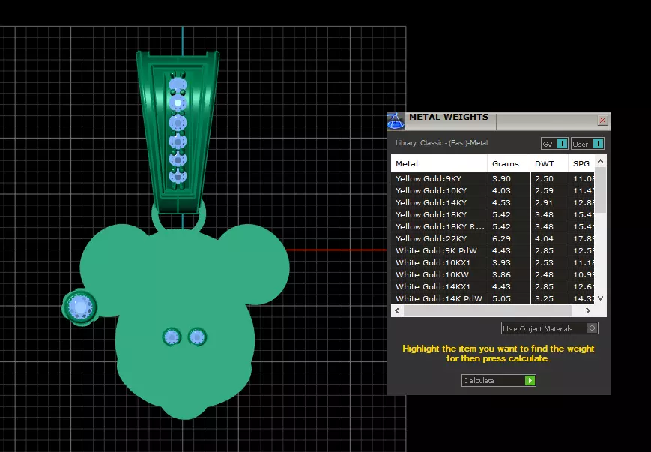Click the Grams column header

[509, 163]
